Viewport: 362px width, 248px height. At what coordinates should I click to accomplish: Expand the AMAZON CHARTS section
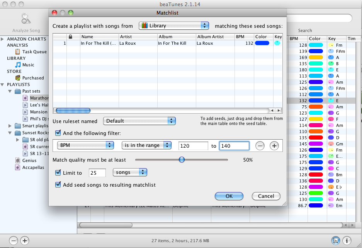[x=2, y=39]
